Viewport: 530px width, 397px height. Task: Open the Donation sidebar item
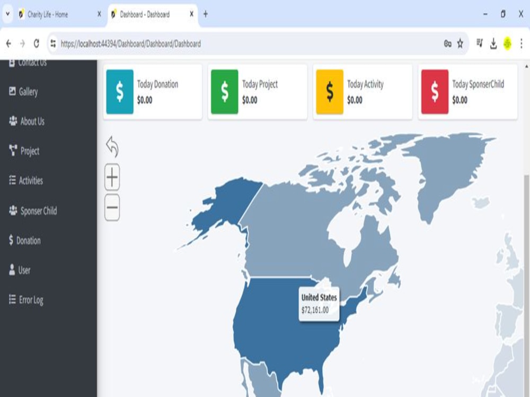click(25, 240)
